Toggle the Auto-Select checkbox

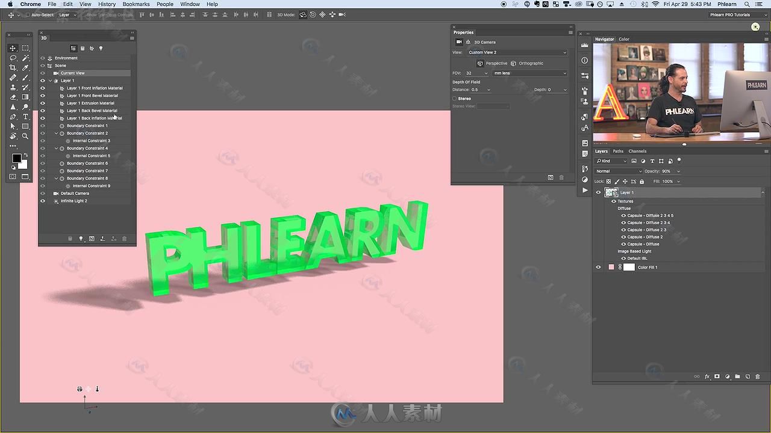[28, 14]
